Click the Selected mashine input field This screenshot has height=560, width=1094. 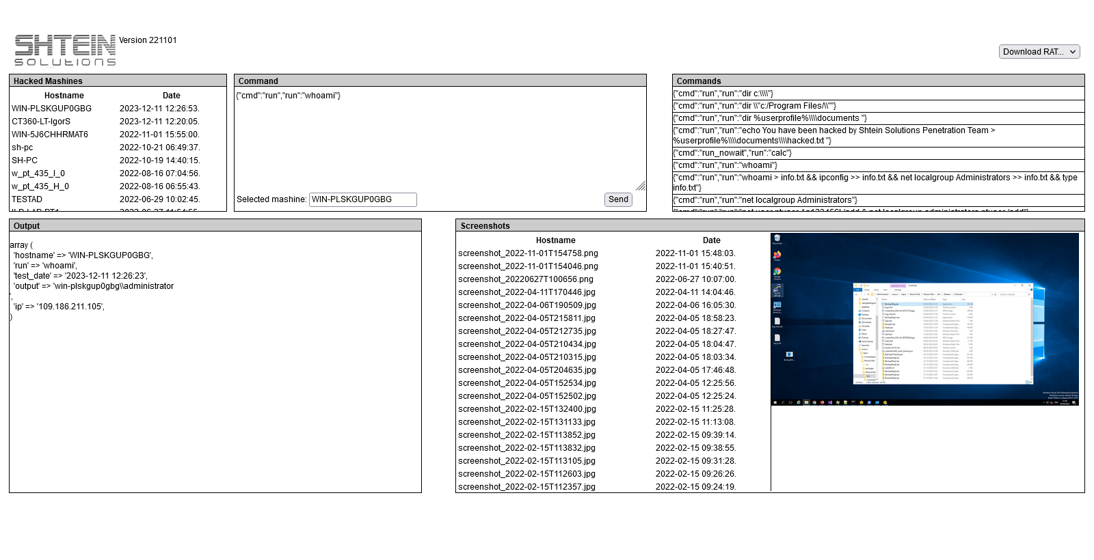[x=362, y=199]
